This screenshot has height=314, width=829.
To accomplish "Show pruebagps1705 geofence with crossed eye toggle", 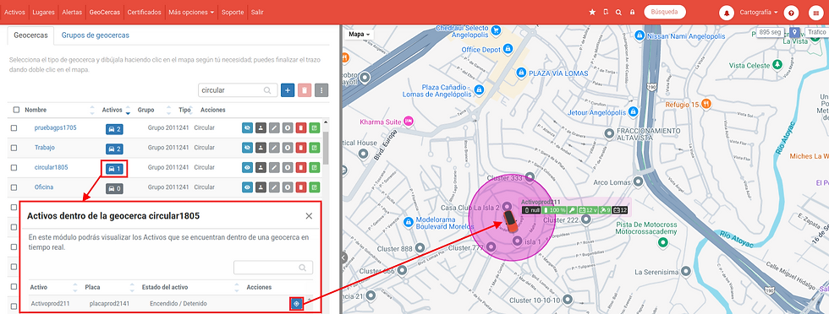I will click(247, 127).
